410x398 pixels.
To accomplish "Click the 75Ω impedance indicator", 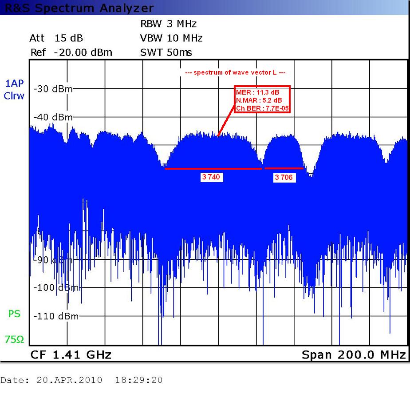I will (x=14, y=340).
